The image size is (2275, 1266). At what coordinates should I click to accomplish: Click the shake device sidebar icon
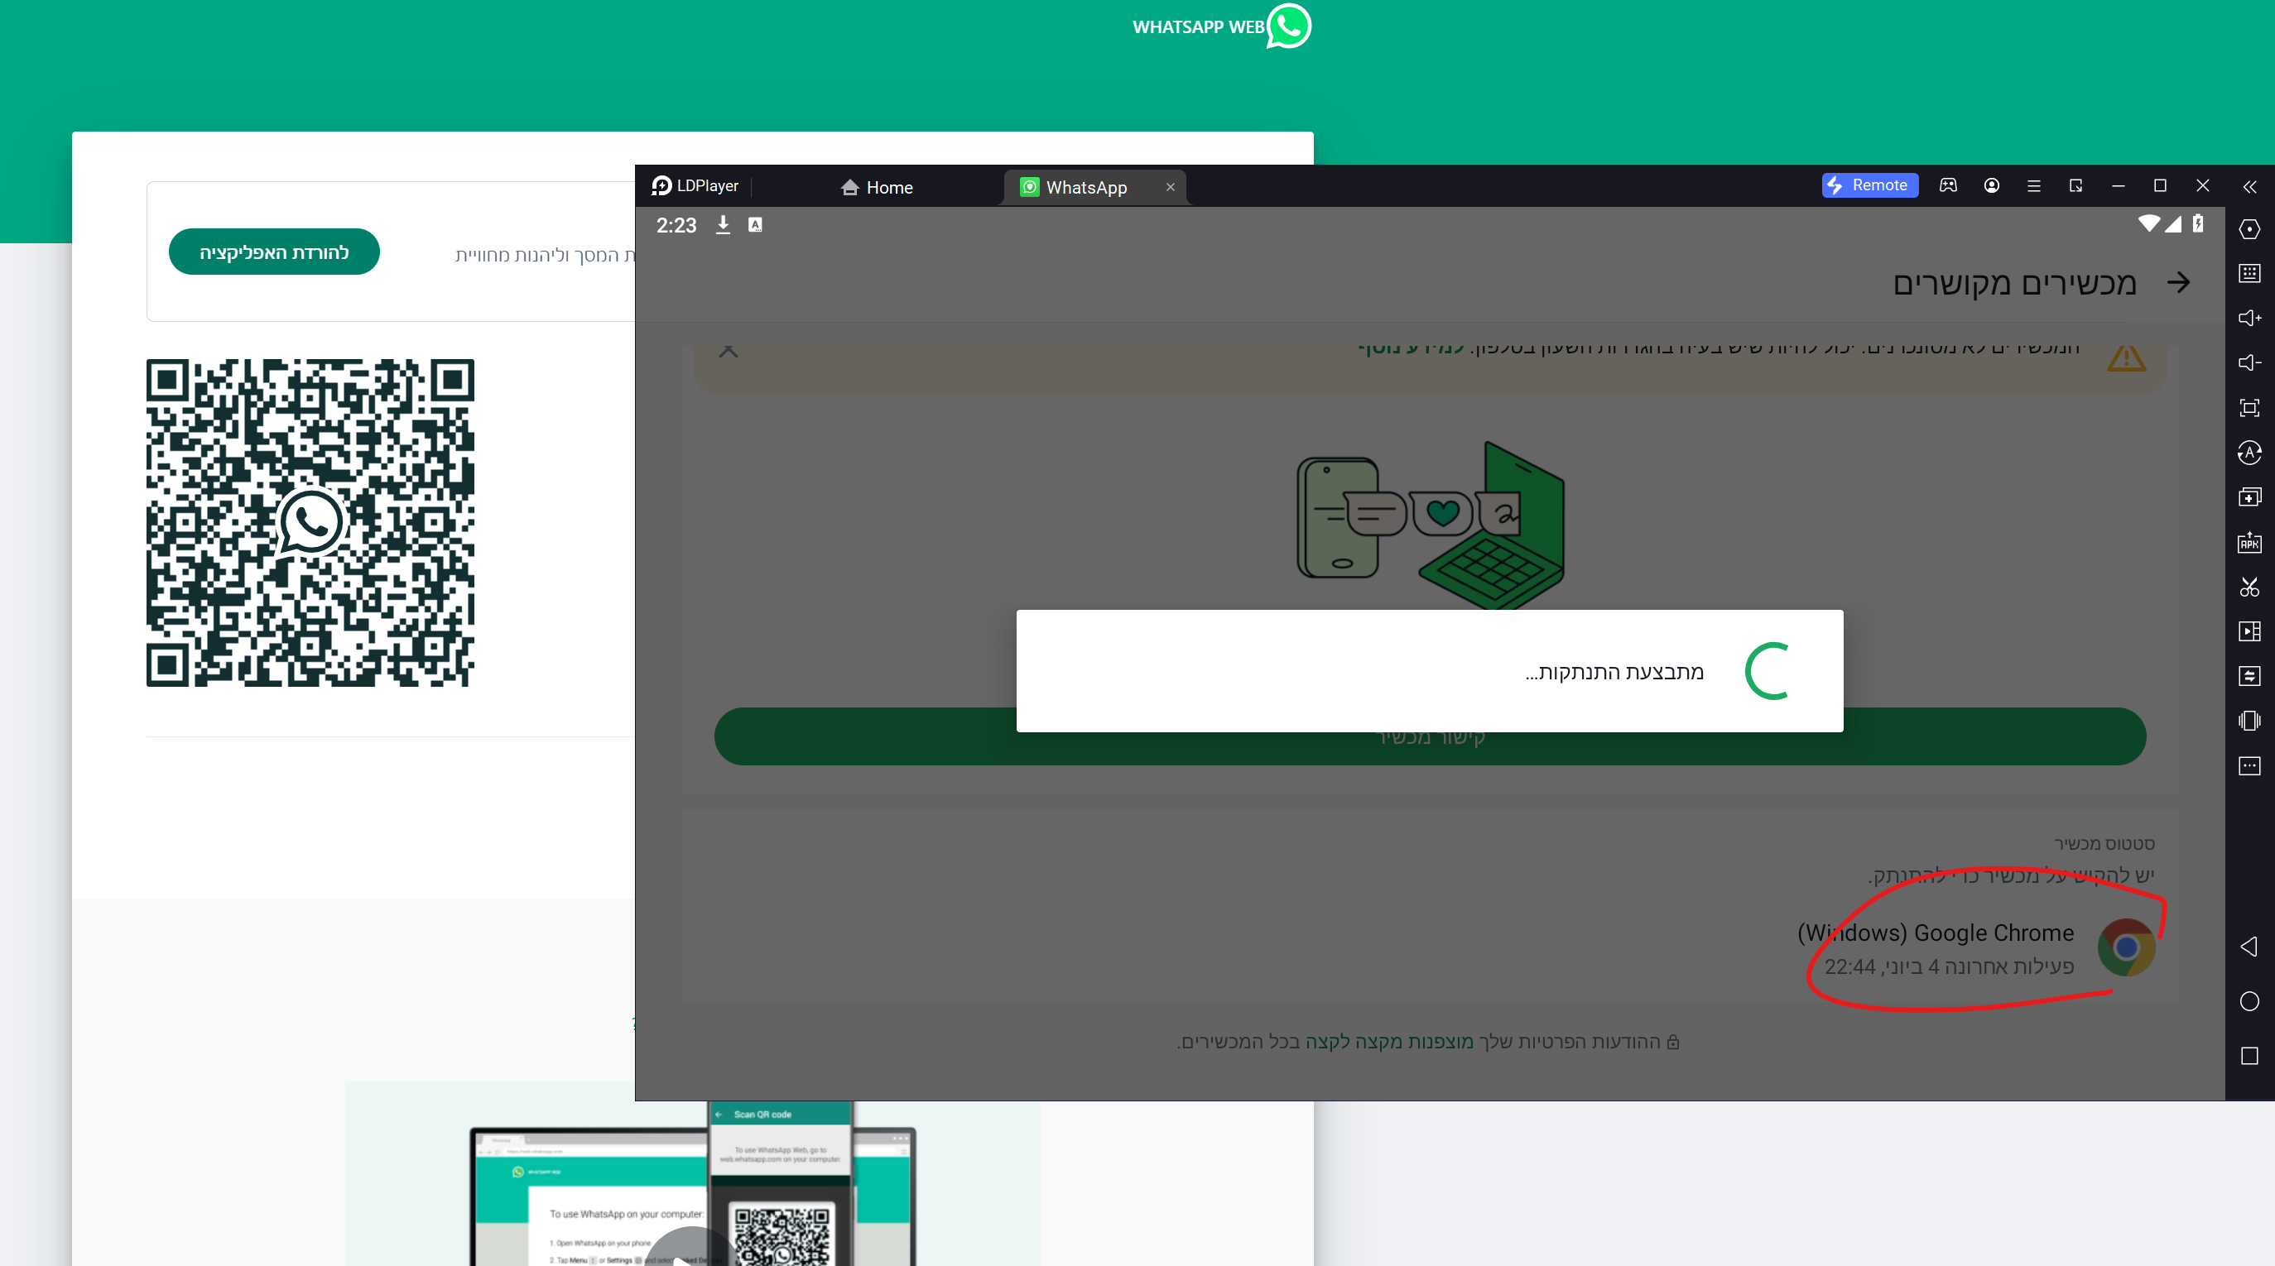[x=2249, y=721]
